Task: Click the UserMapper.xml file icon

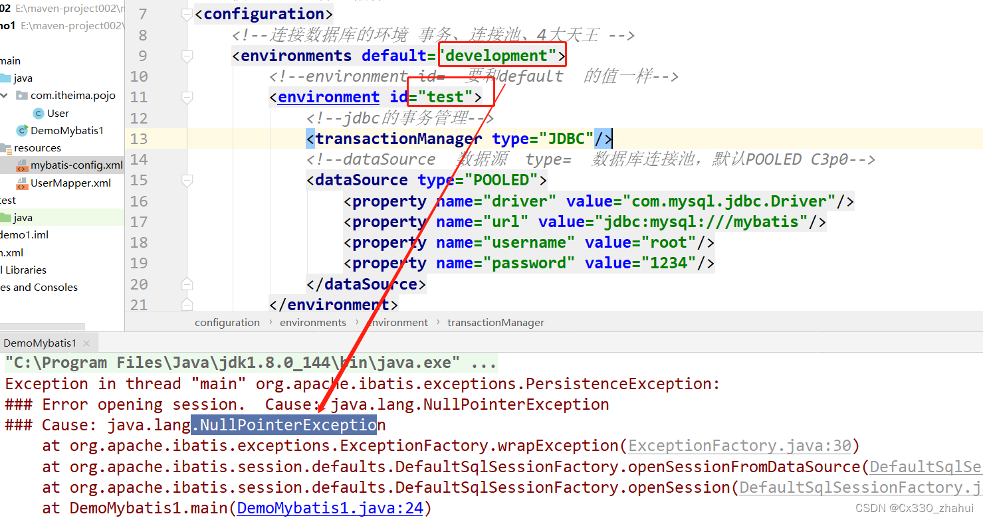Action: tap(23, 183)
